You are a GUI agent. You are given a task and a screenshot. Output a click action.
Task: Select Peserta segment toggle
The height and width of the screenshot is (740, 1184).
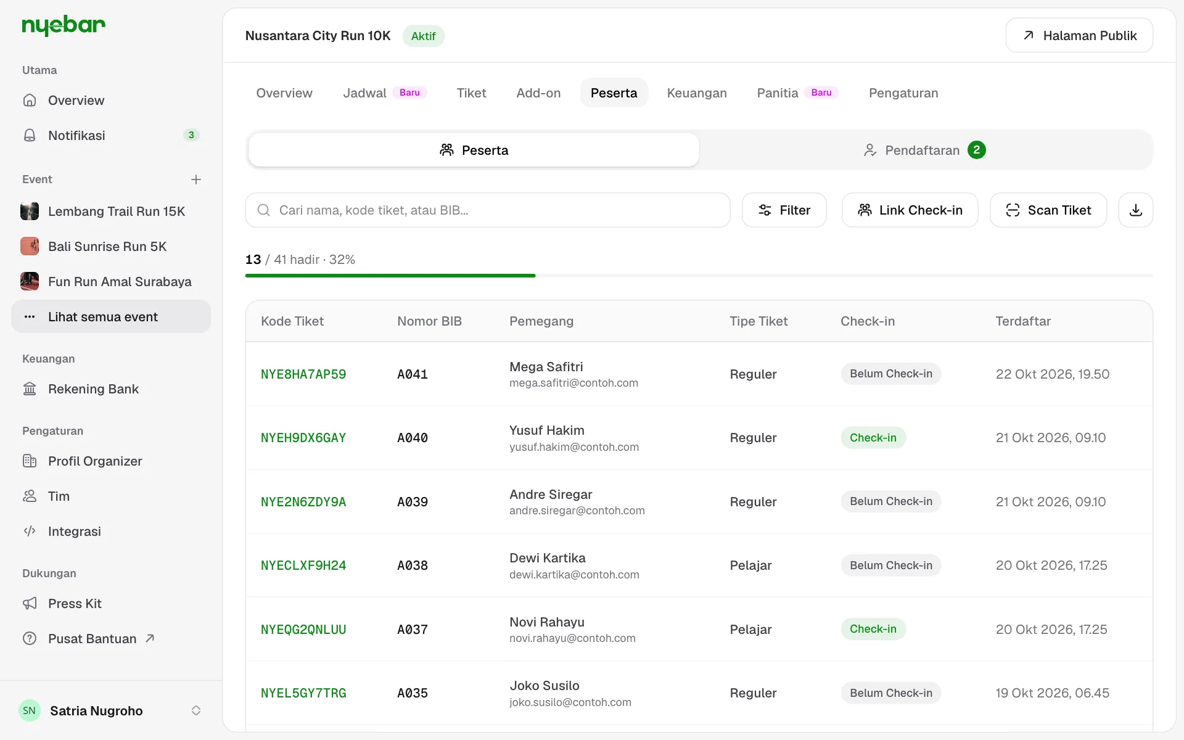(x=474, y=150)
